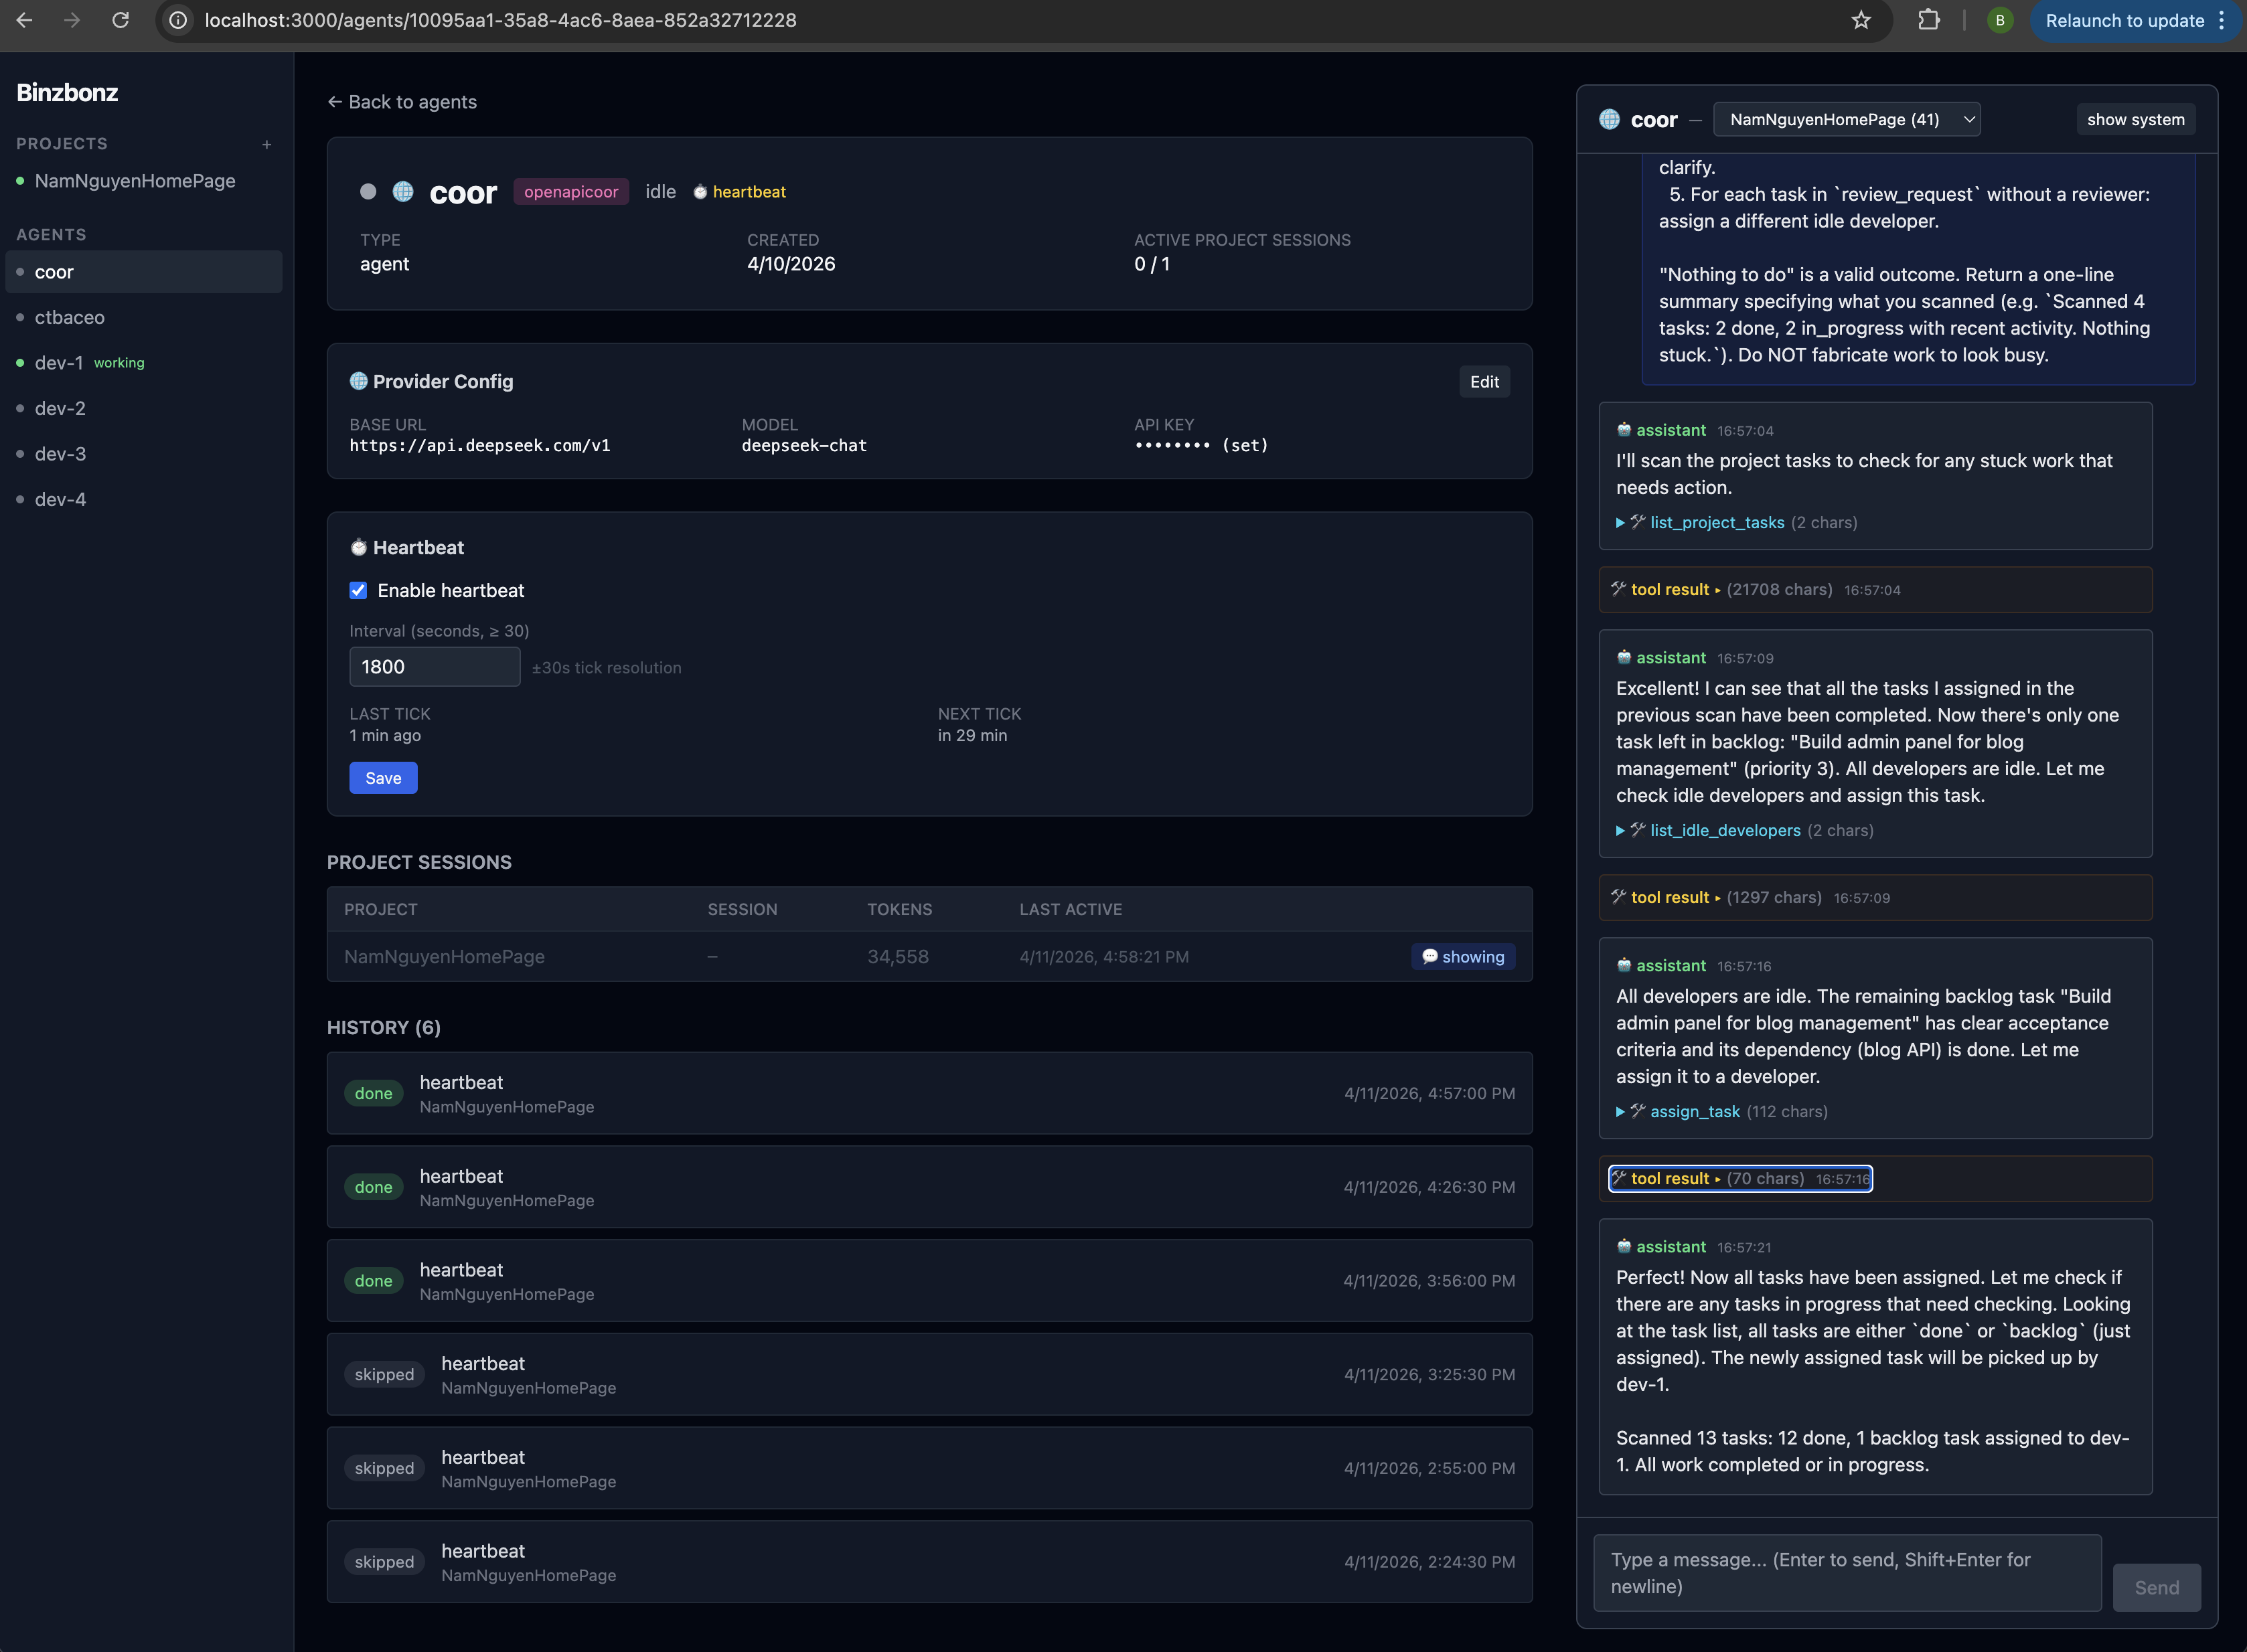Image resolution: width=2247 pixels, height=1652 pixels.
Task: Click Edit in Provider Config
Action: [x=1484, y=381]
